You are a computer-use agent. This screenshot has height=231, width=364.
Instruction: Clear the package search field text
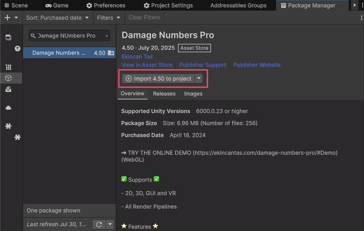coord(107,36)
